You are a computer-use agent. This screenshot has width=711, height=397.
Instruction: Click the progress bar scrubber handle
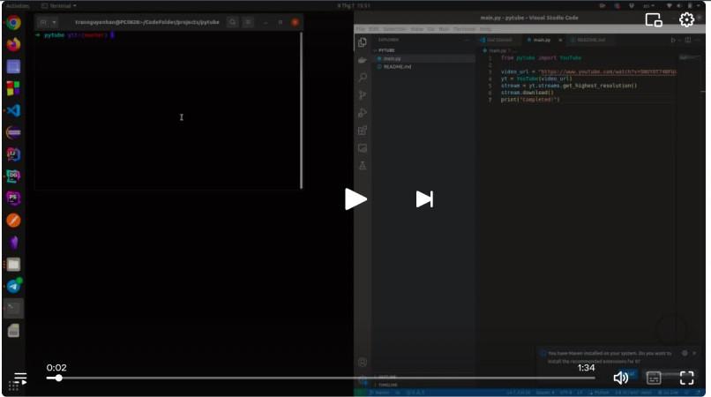(x=58, y=378)
